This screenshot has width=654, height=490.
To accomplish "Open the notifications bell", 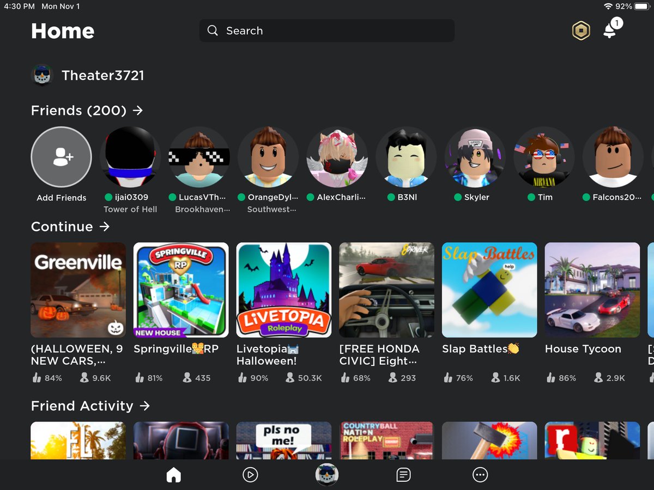I will 610,31.
